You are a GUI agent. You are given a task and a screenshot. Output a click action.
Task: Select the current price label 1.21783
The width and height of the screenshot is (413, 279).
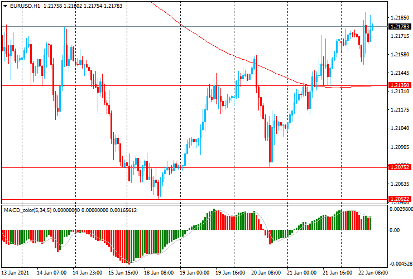click(400, 27)
